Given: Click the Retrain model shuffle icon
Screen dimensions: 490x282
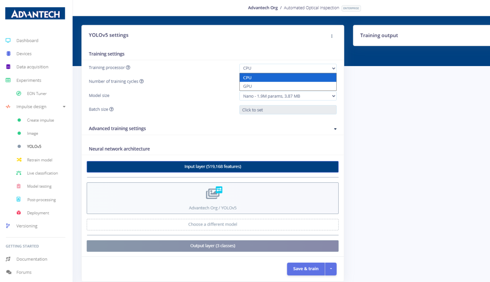Looking at the screenshot, I should (19, 160).
